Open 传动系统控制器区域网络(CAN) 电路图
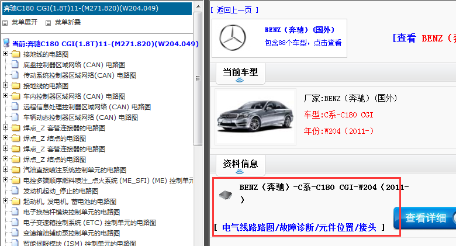The image size is (456, 246). (x=80, y=75)
